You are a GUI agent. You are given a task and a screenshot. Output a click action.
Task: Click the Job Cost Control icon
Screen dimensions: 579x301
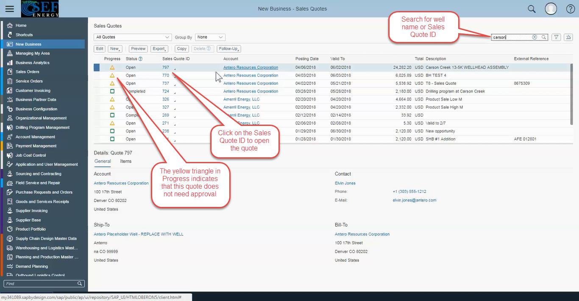(x=10, y=155)
